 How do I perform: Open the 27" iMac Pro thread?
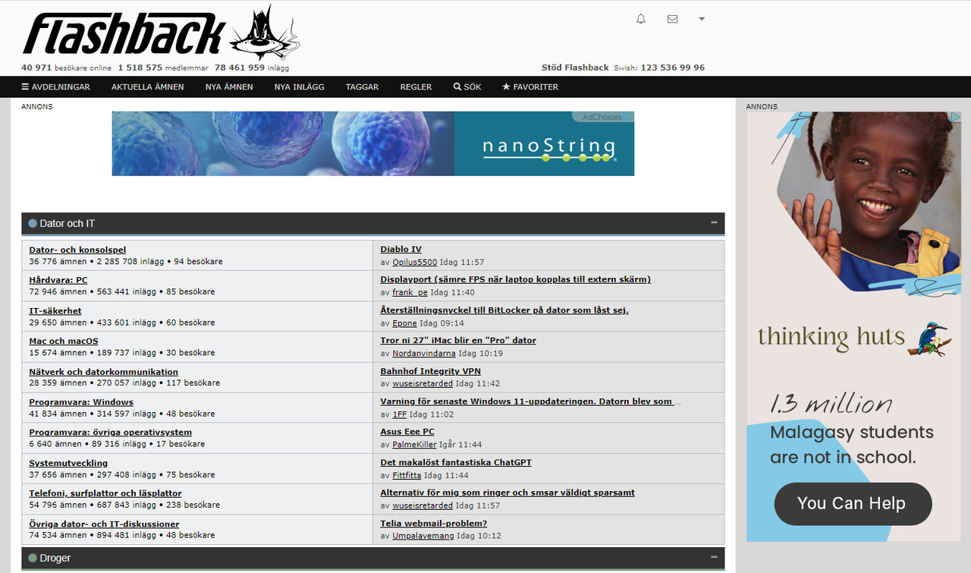tap(458, 340)
